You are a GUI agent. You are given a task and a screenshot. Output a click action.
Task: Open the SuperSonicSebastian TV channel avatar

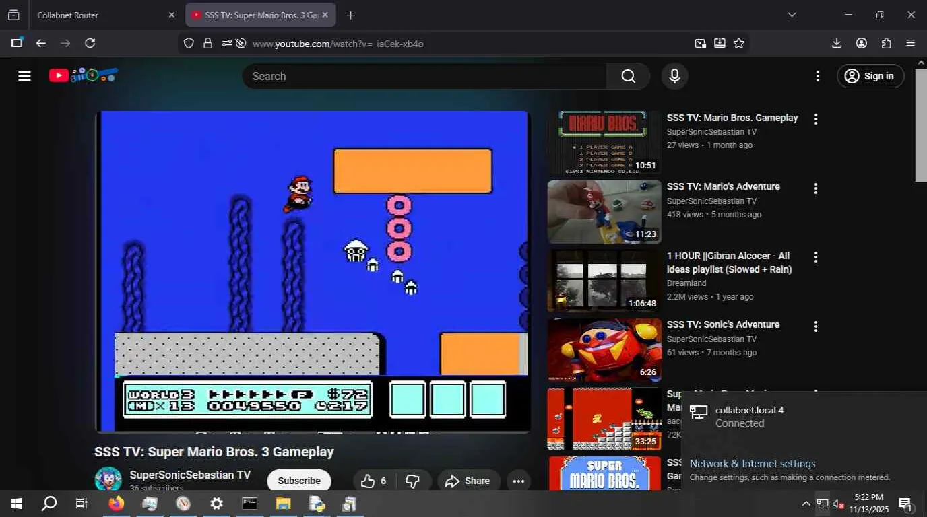[108, 479]
